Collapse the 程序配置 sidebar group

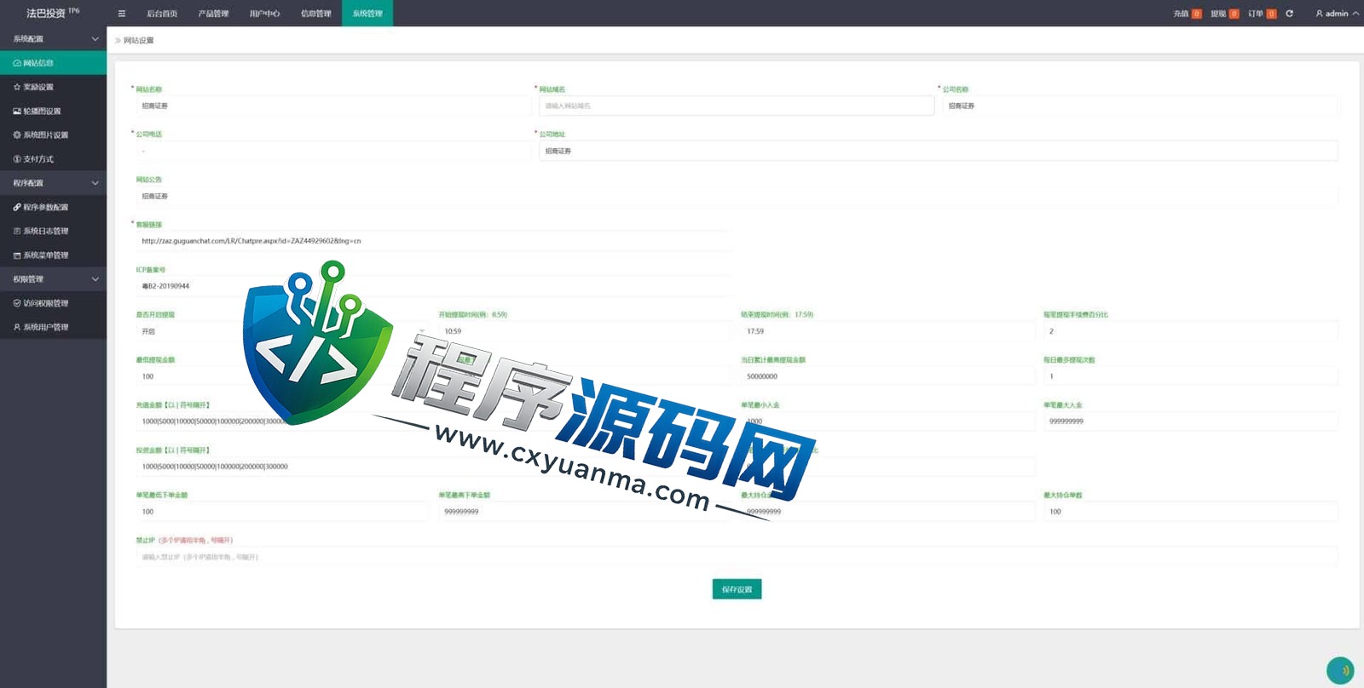(x=53, y=183)
